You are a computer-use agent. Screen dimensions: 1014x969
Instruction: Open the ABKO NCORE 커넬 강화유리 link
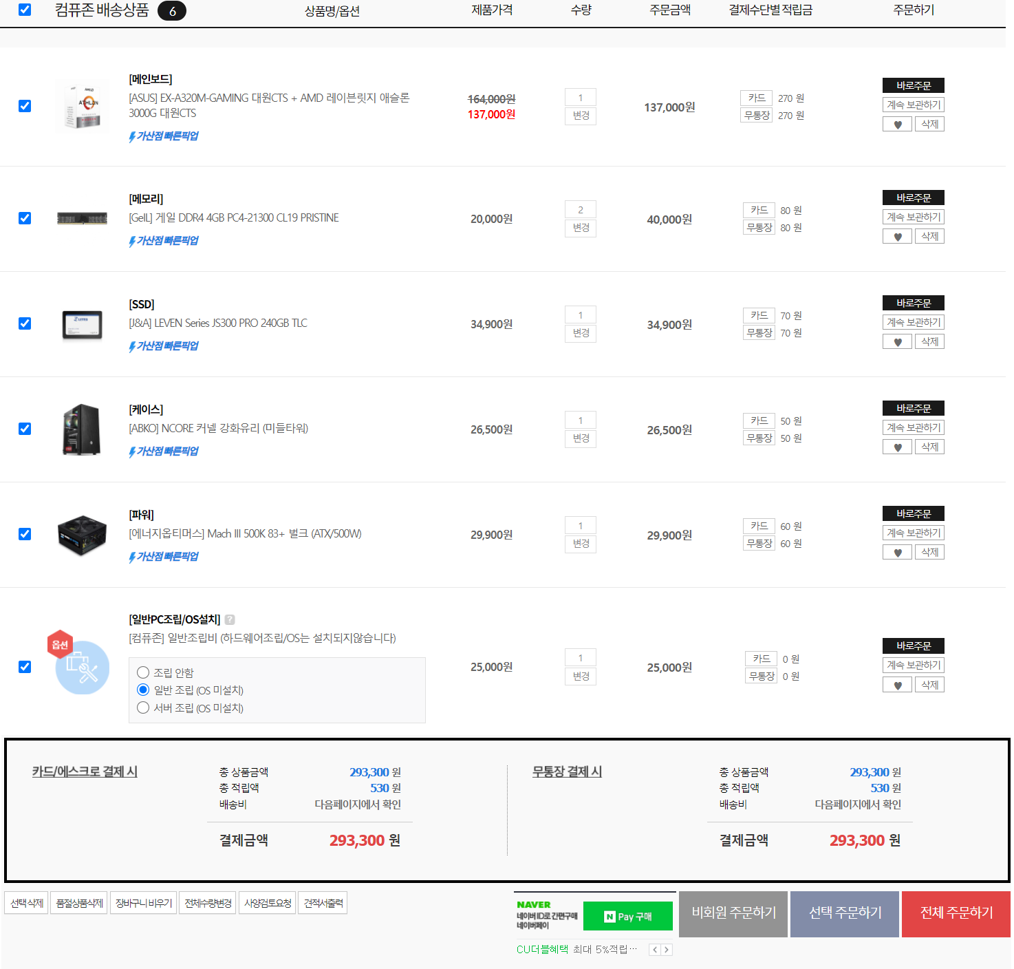(218, 429)
